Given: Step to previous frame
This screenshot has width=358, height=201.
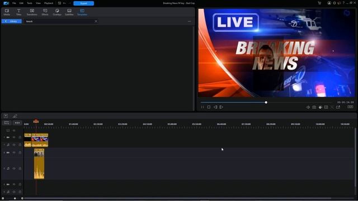Looking at the screenshot, I should pyautogui.click(x=215, y=107).
